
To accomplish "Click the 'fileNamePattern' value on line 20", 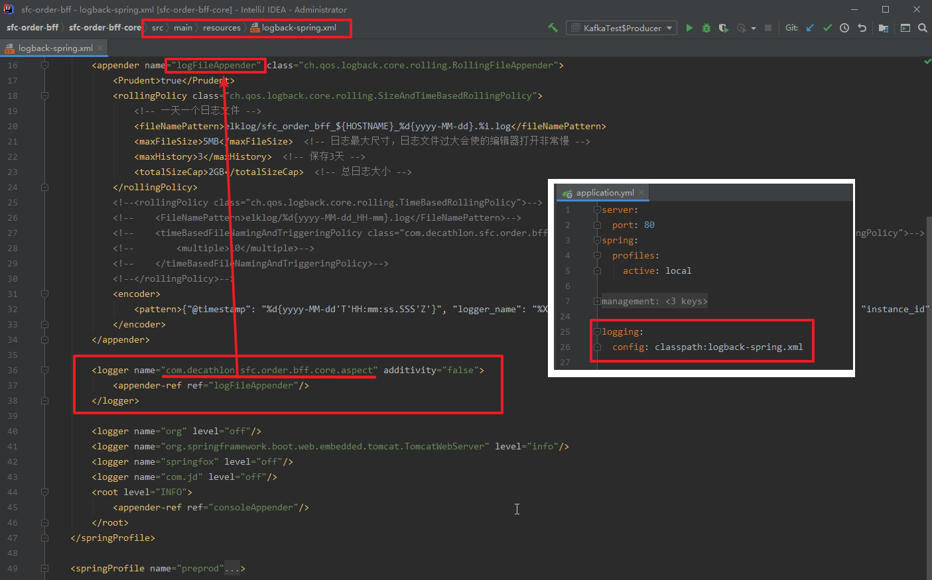I will tap(368, 126).
